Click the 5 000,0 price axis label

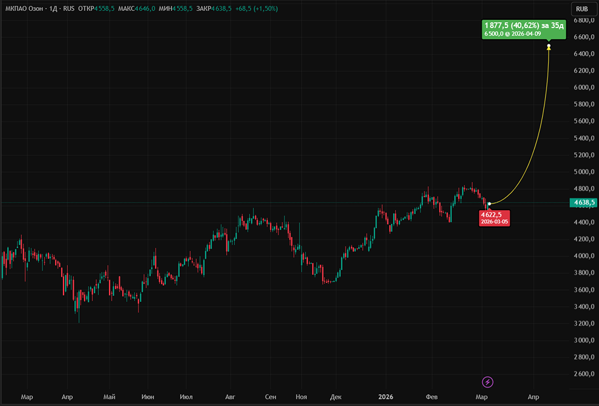(584, 171)
